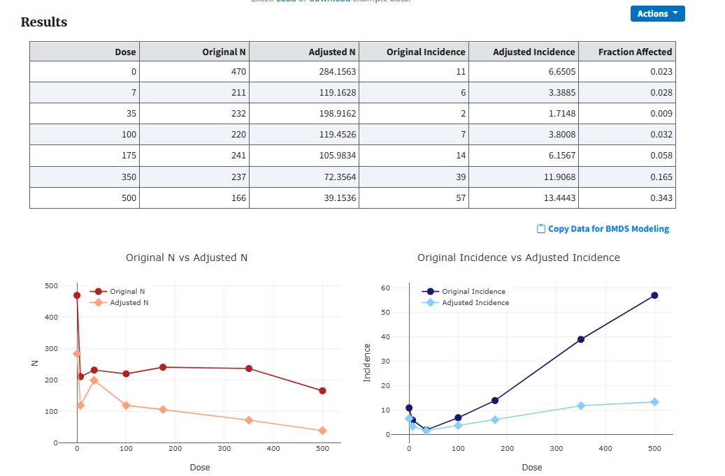
Task: Click the Original Incidence vs Adjusted Incidence chart title
Action: (x=518, y=258)
